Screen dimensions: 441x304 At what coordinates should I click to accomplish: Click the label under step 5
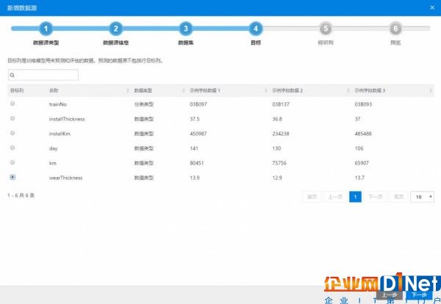[326, 43]
